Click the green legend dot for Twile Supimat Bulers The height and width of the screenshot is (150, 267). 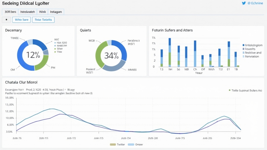pos(229,90)
